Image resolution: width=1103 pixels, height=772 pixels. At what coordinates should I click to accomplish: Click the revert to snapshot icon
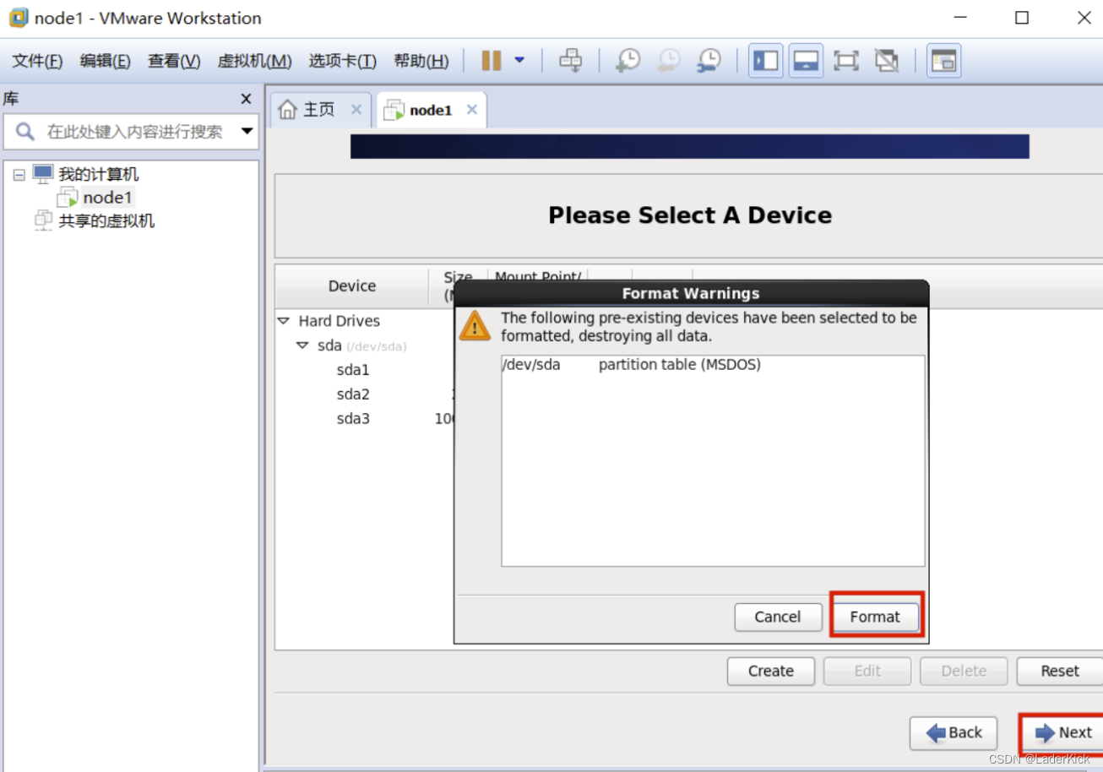[668, 61]
